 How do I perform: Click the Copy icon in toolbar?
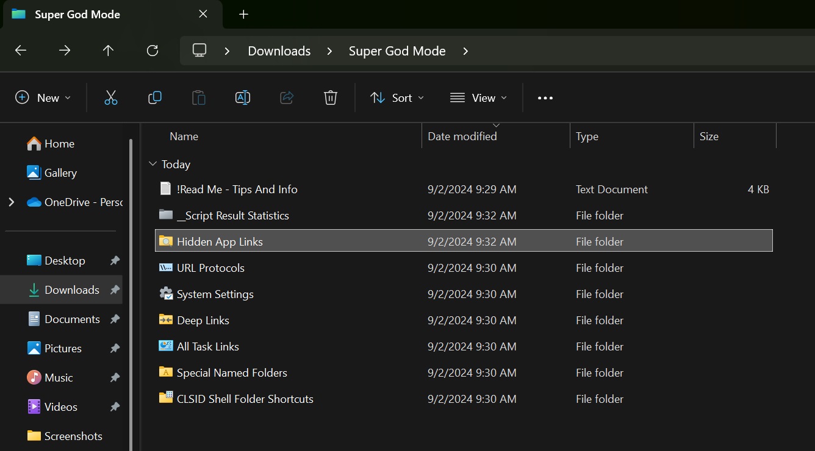(155, 98)
